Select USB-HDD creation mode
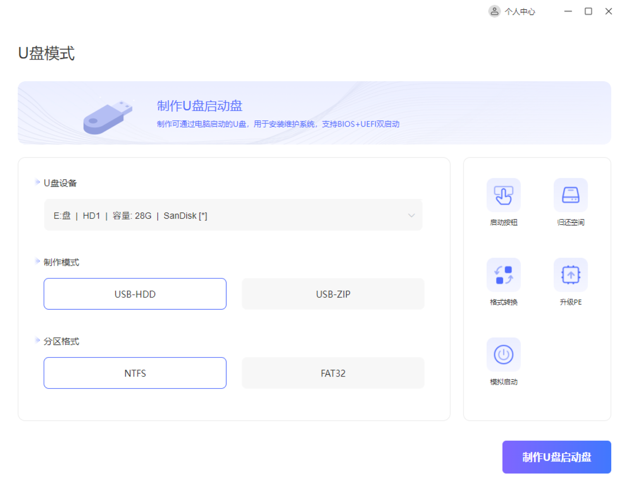 tap(135, 294)
